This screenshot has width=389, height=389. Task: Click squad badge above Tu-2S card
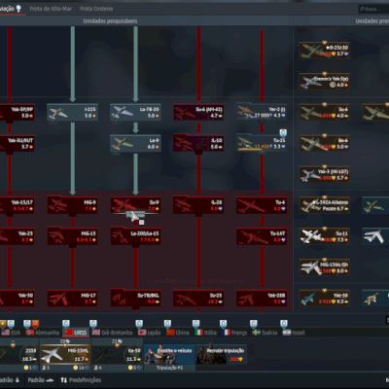click(x=283, y=132)
